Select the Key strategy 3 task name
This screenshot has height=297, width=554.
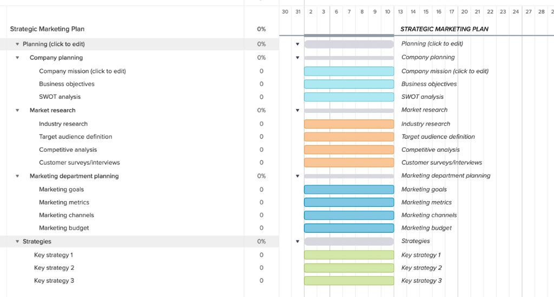(x=54, y=281)
